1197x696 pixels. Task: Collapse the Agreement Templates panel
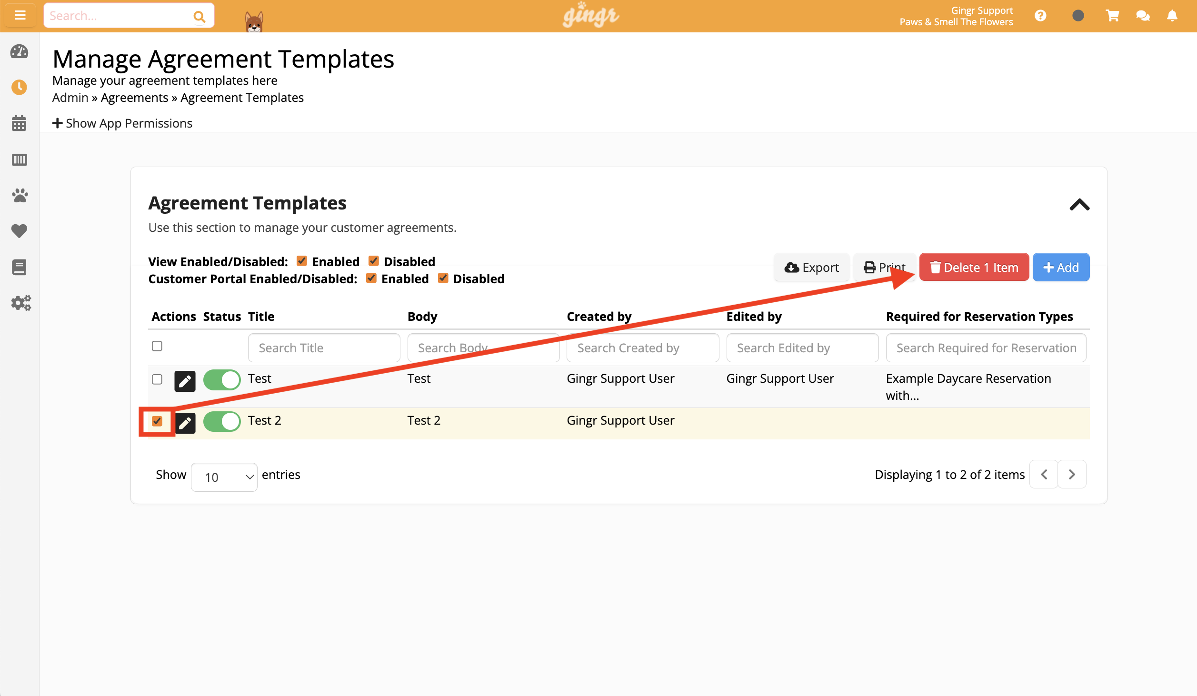(x=1079, y=205)
